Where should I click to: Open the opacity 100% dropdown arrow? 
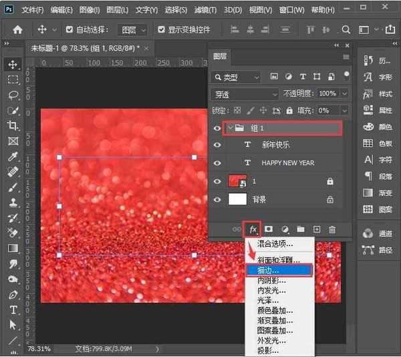tap(342, 94)
